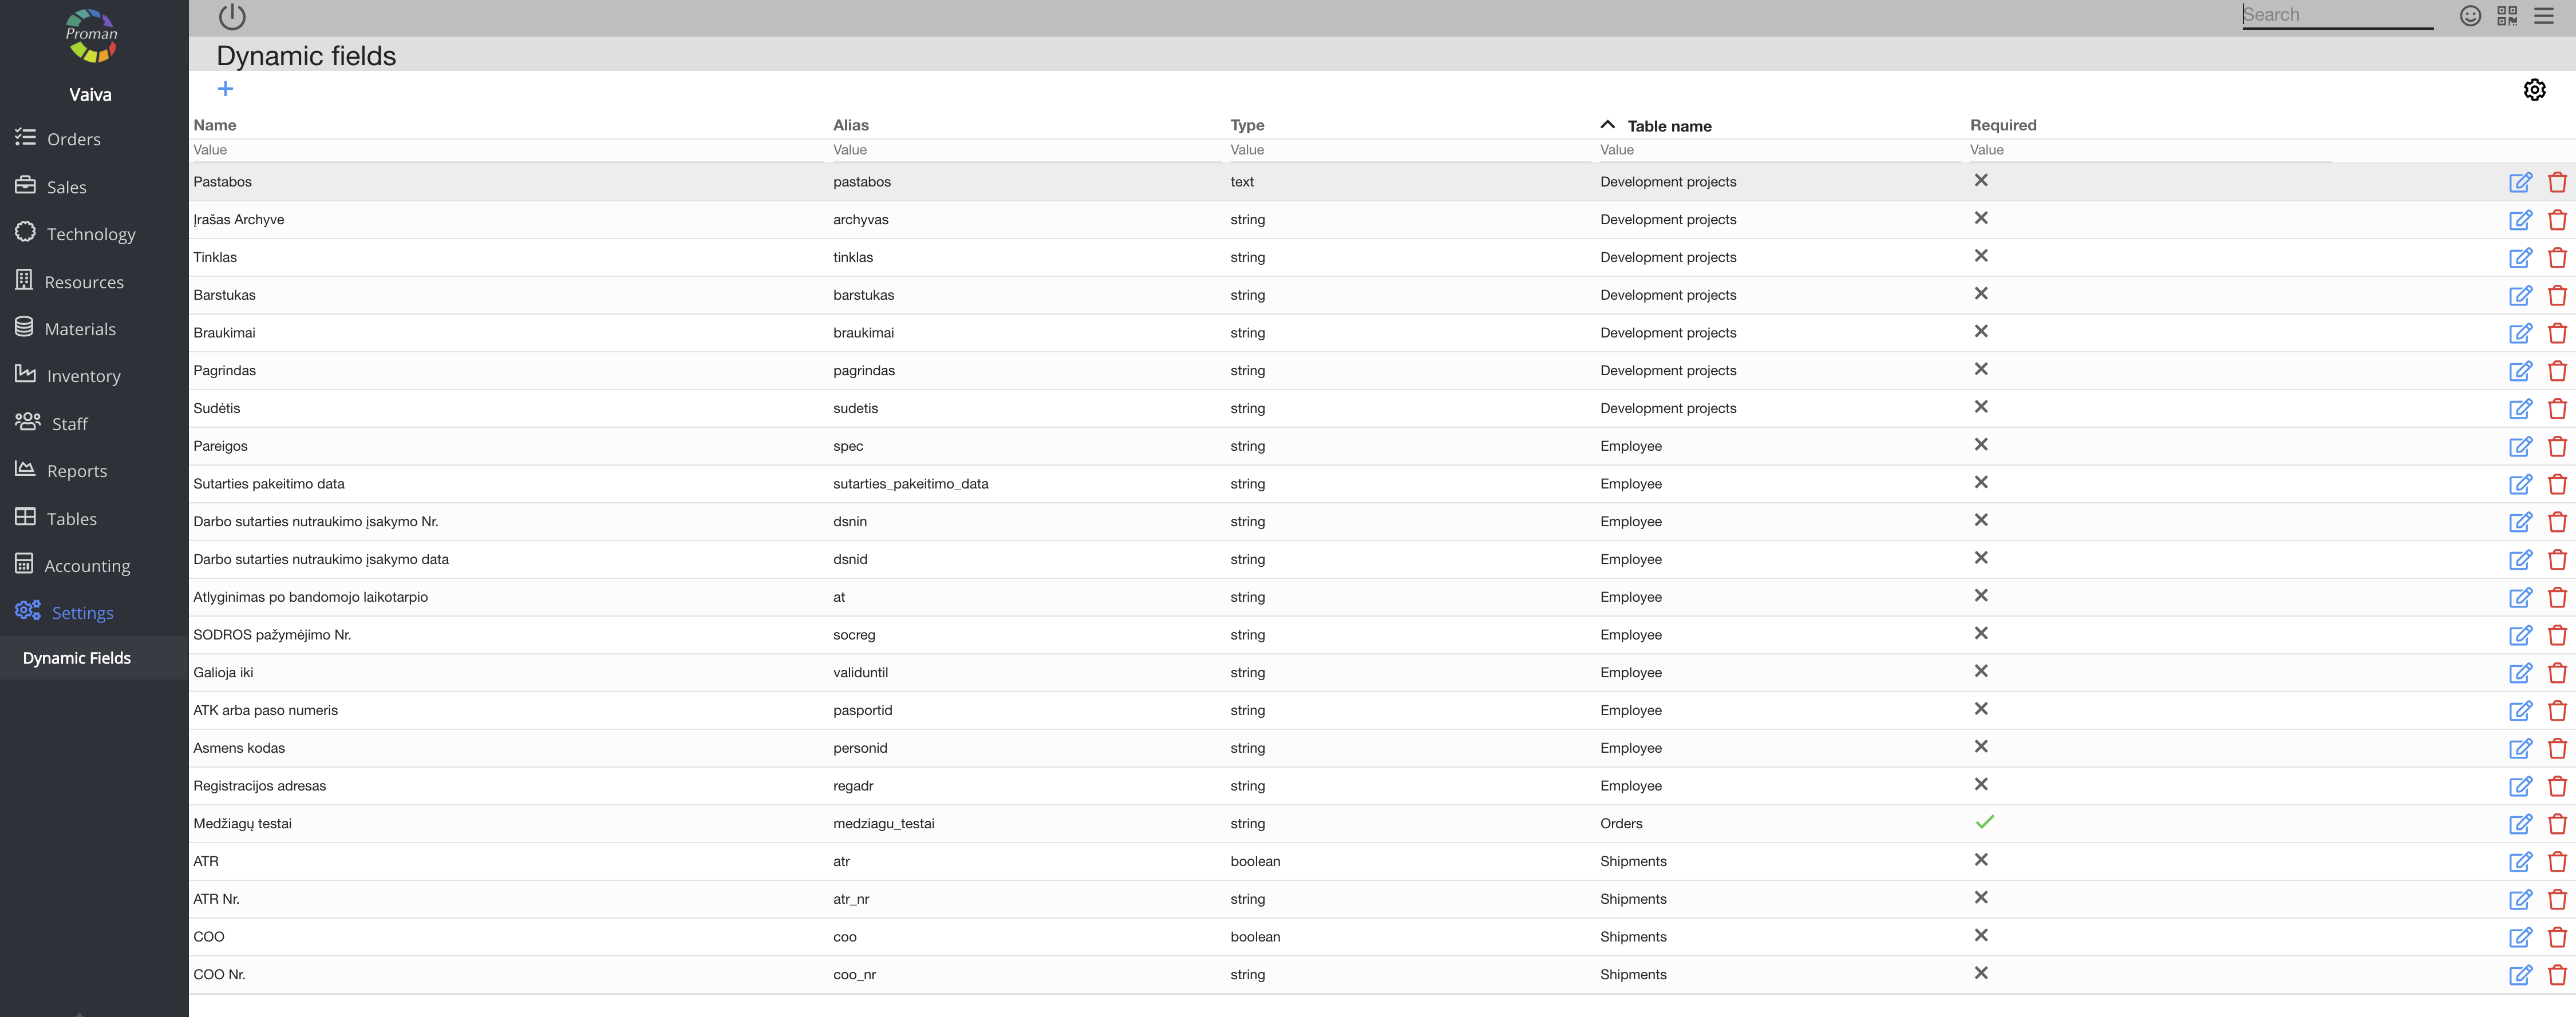Open table settings gear icon

[2533, 90]
